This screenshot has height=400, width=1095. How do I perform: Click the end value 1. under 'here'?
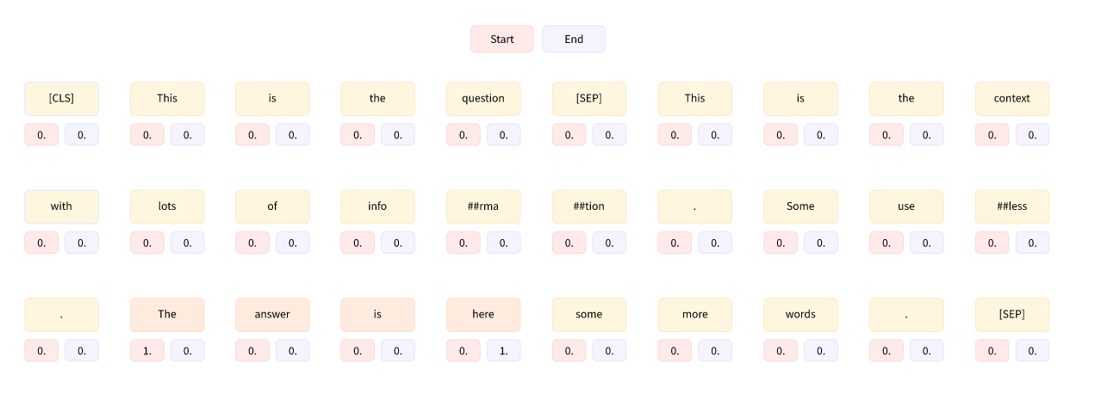click(x=503, y=350)
